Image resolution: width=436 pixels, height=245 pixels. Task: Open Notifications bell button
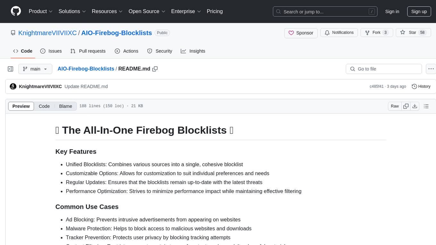[x=339, y=33]
